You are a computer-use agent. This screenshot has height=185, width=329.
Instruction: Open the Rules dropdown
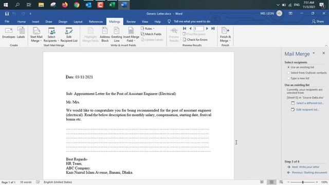(x=148, y=29)
